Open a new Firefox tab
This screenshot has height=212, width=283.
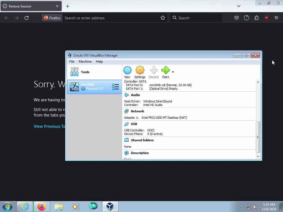pyautogui.click(x=67, y=6)
